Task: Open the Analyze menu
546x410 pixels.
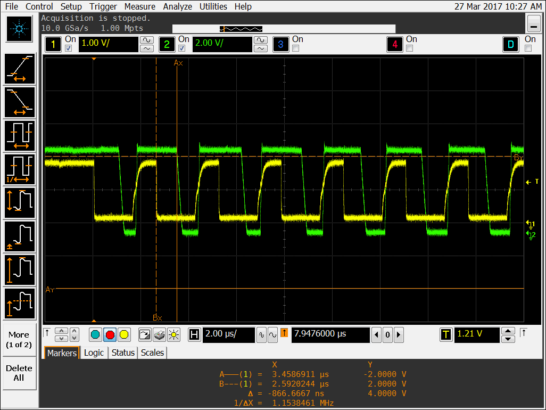Action: point(178,6)
